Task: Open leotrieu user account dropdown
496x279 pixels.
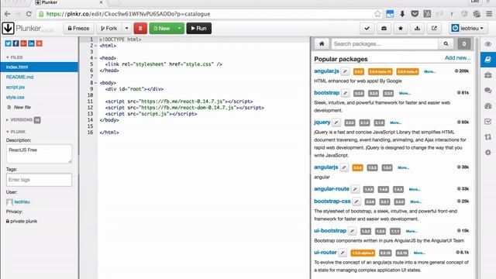Action: pyautogui.click(x=468, y=28)
